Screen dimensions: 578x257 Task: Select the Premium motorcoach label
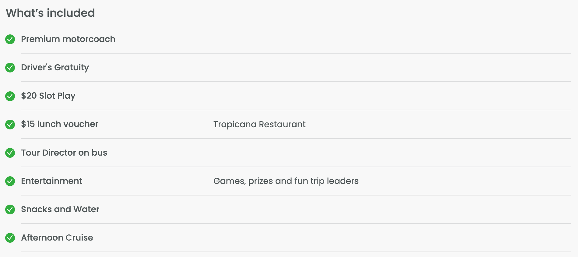point(68,39)
